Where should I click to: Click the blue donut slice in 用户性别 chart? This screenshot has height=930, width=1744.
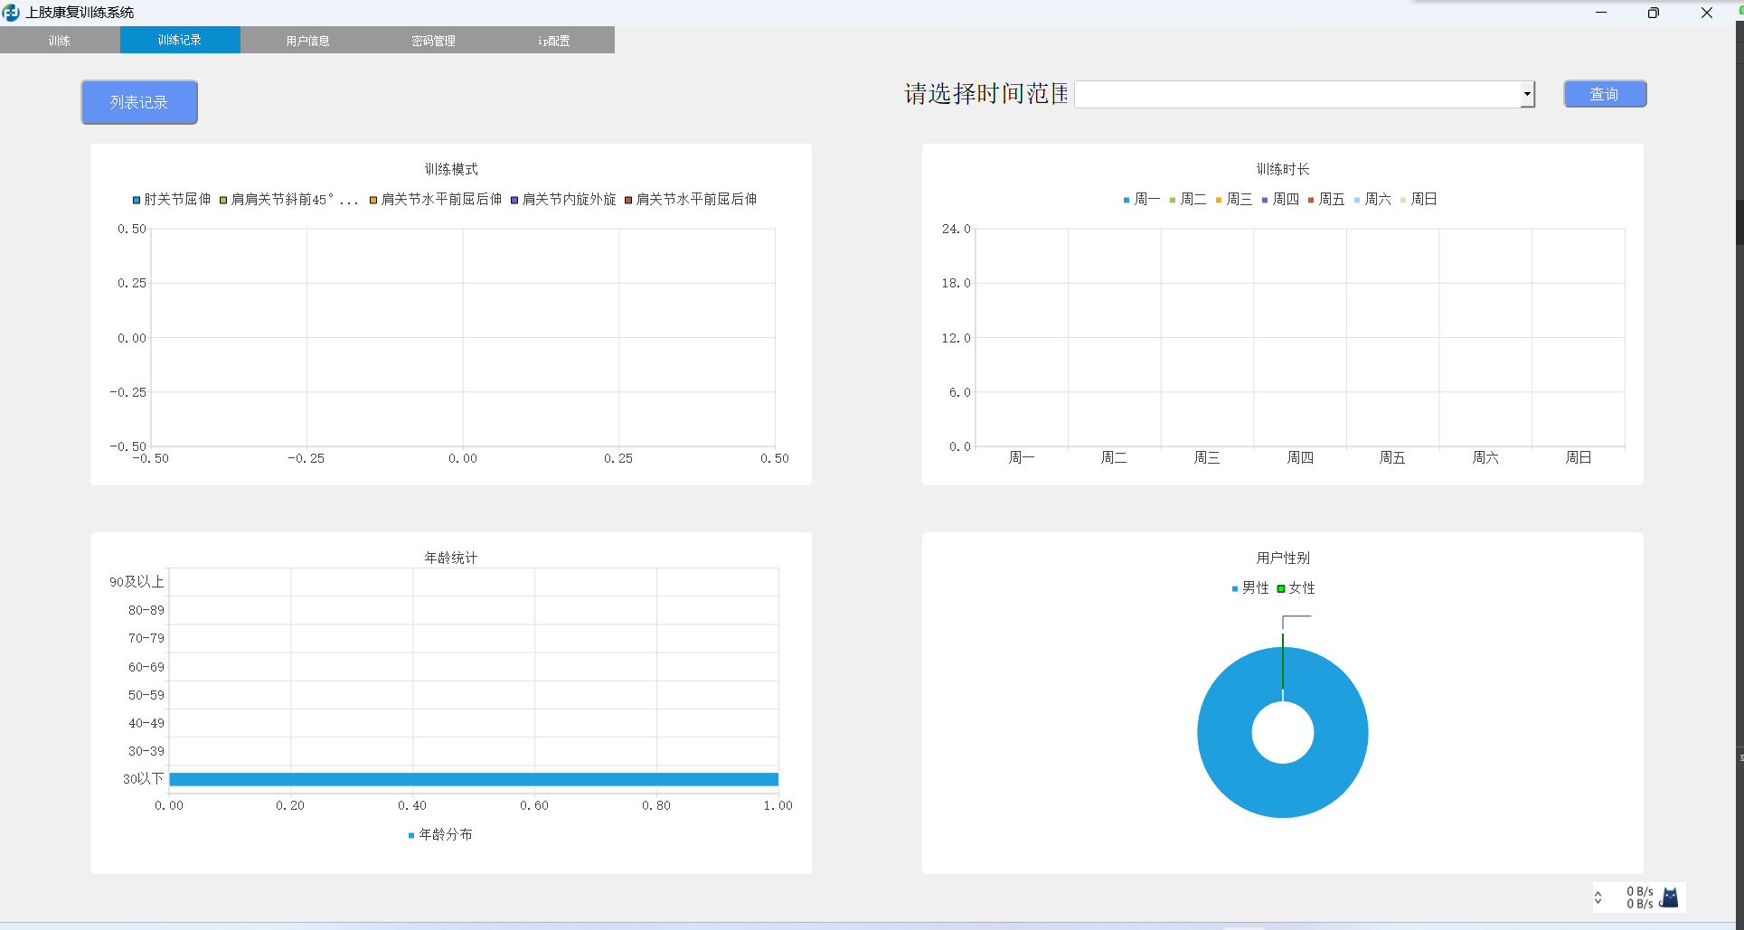(1283, 791)
